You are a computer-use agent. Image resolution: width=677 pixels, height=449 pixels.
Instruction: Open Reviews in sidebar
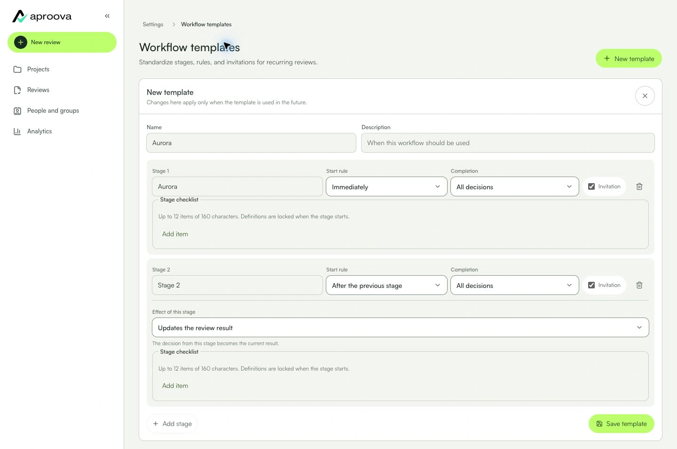coord(62,90)
